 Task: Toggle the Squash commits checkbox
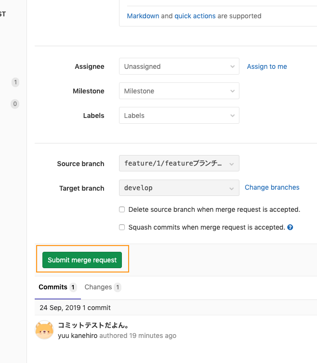click(122, 227)
